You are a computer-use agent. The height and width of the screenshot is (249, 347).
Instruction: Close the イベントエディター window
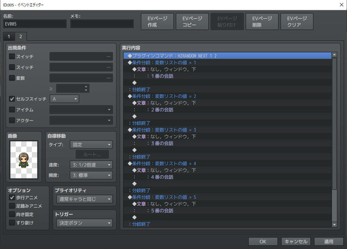tap(342, 5)
